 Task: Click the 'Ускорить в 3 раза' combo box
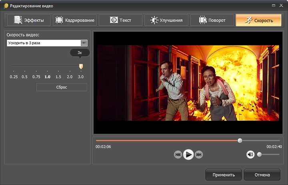(x=47, y=43)
